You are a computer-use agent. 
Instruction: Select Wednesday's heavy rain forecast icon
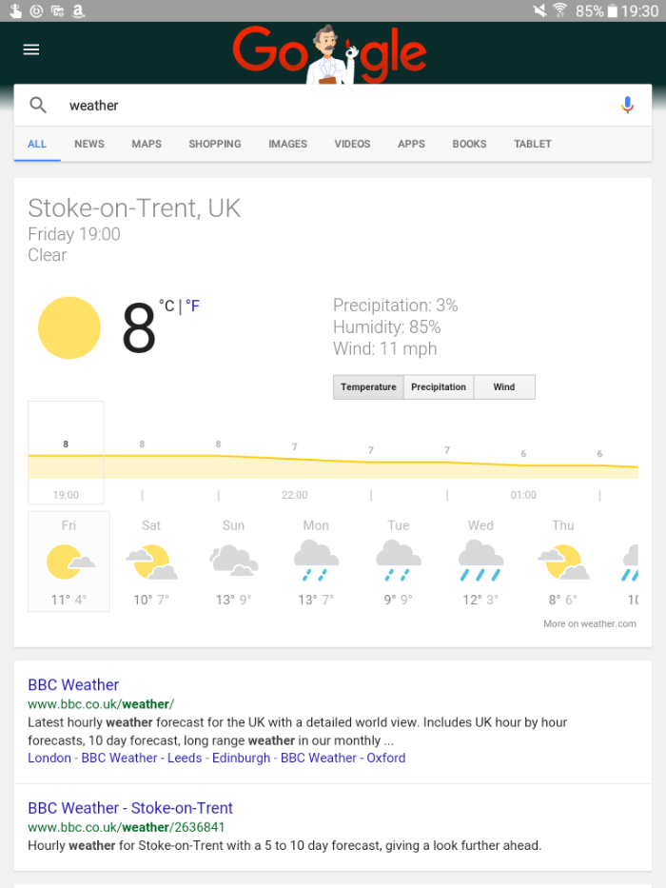(x=480, y=561)
